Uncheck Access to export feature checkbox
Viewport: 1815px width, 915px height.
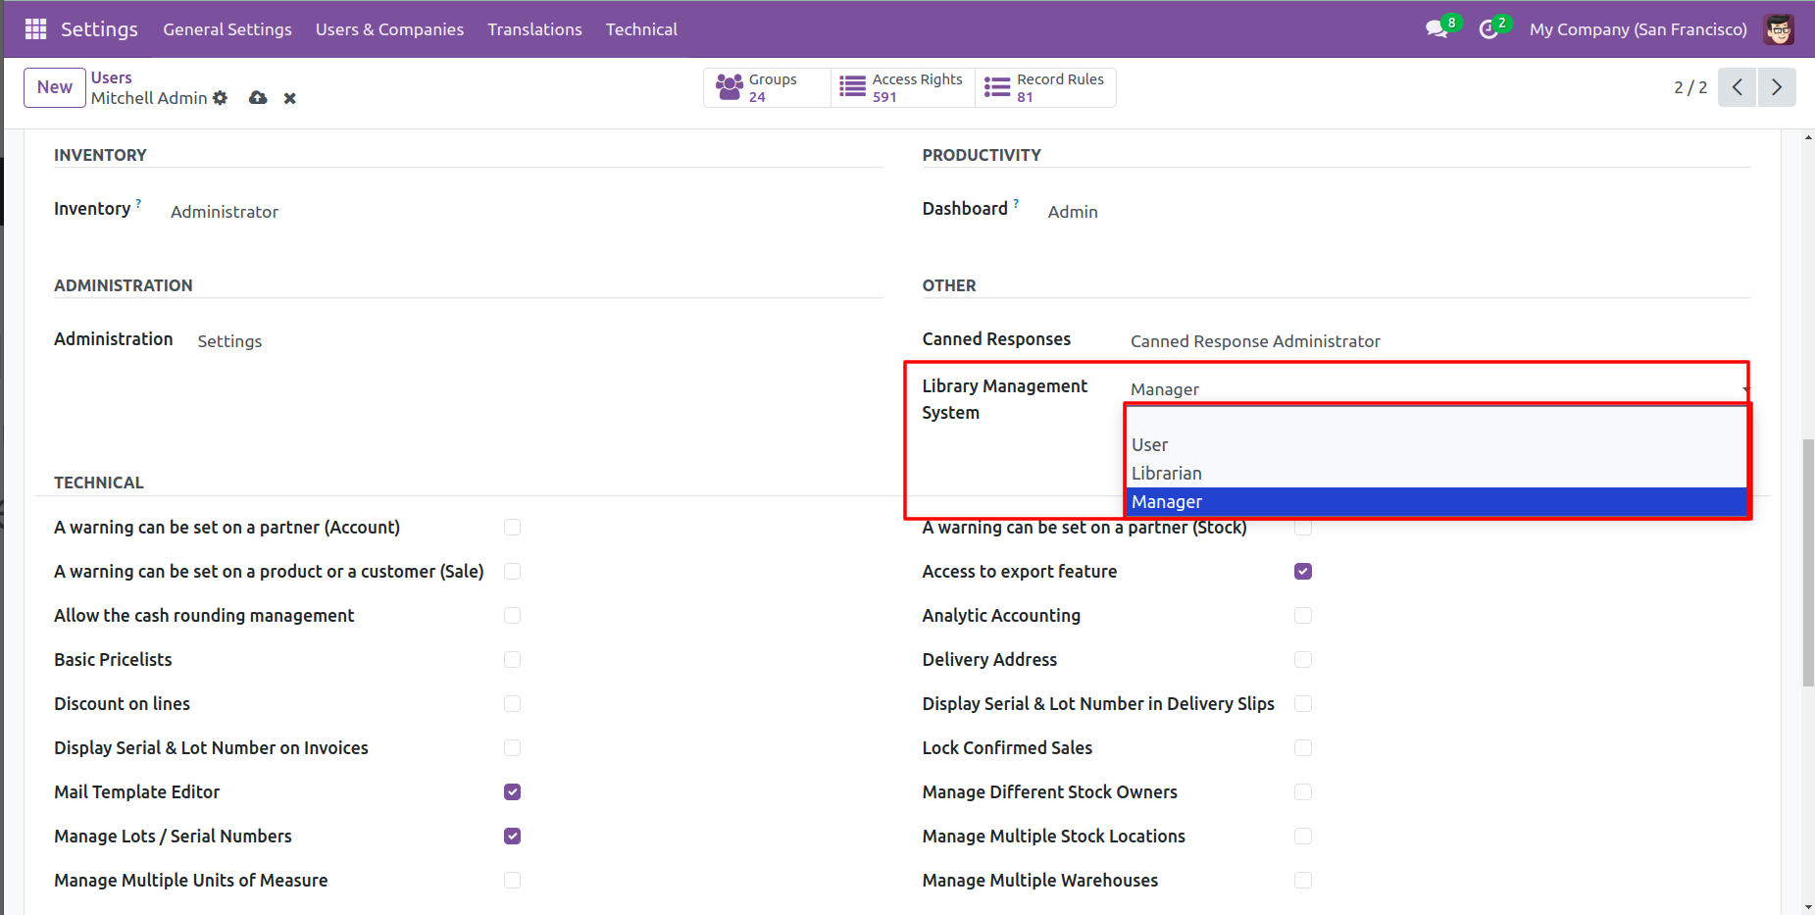tap(1303, 572)
